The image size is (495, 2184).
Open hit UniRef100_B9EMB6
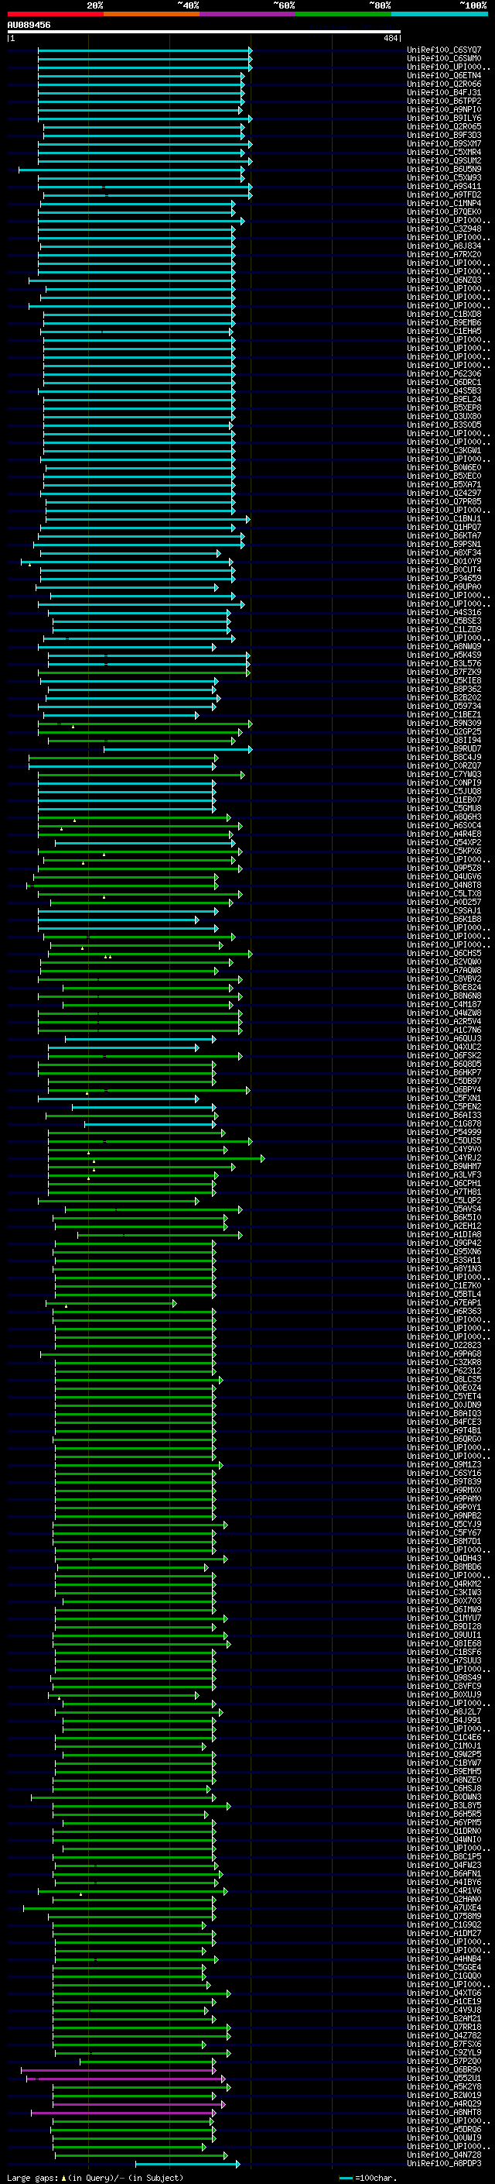[x=444, y=322]
